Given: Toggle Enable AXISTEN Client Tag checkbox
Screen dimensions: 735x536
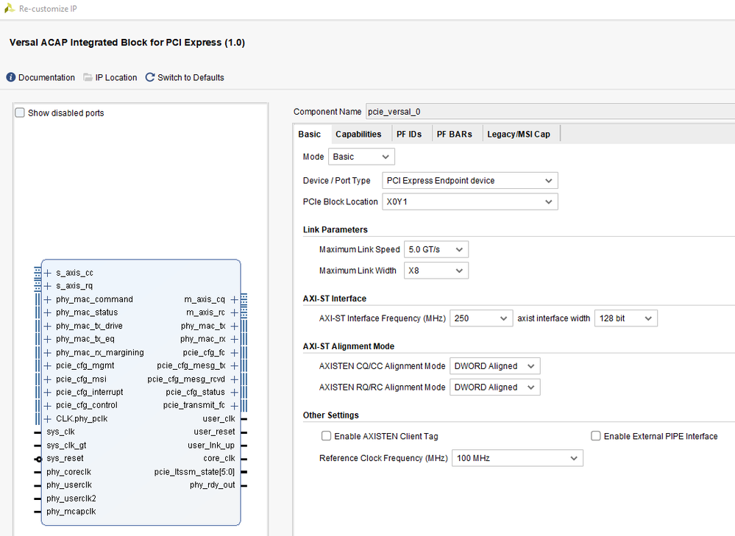Looking at the screenshot, I should coord(326,436).
